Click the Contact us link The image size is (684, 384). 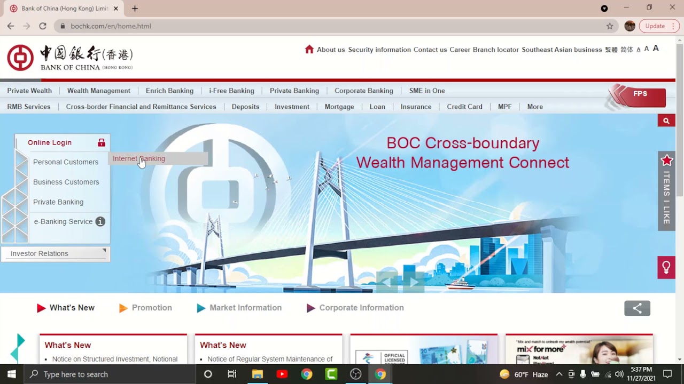pos(430,50)
